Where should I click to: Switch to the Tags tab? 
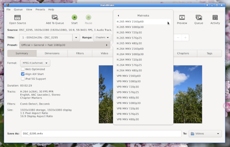pos(210,53)
